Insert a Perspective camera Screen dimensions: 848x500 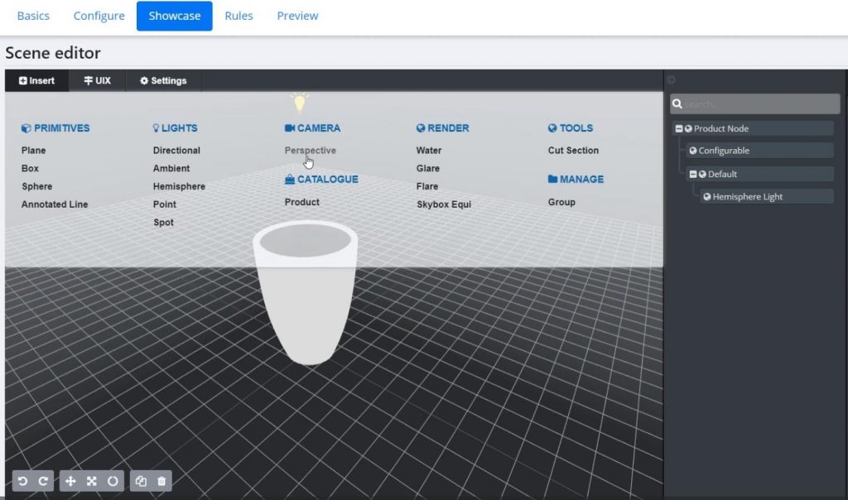[310, 151]
